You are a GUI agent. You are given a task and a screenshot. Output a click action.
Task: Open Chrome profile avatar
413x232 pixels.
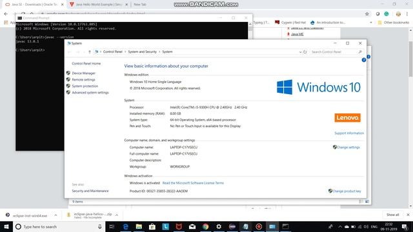click(398, 14)
